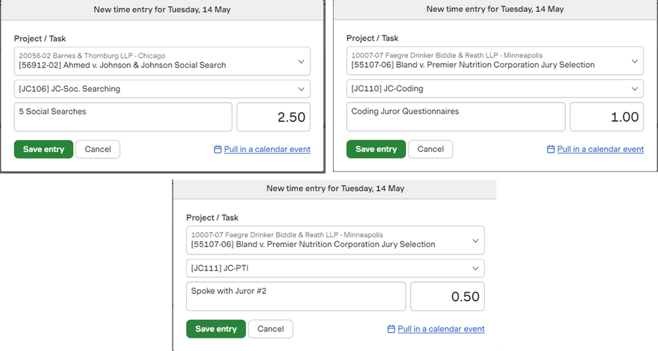This screenshot has width=658, height=351.
Task: Click the 2.50 hours field
Action: tap(273, 117)
